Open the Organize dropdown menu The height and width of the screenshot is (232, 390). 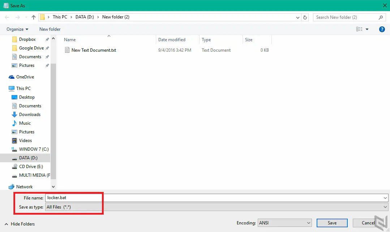[17, 29]
